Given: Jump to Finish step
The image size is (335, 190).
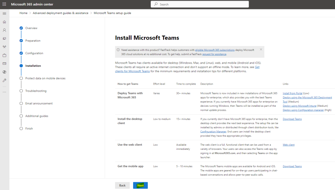Looking at the screenshot, I should tap(29, 129).
